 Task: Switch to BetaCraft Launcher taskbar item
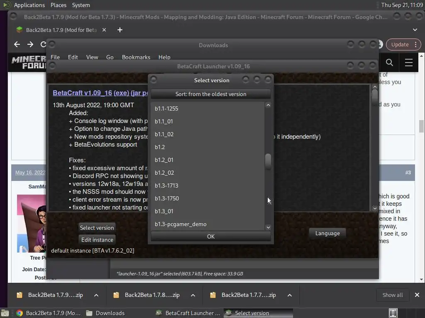coord(188,313)
